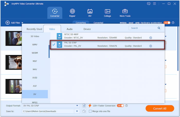Screen dimensions: 180x117
Task: Select NTSC SD 480P preset
Action: click(107, 36)
